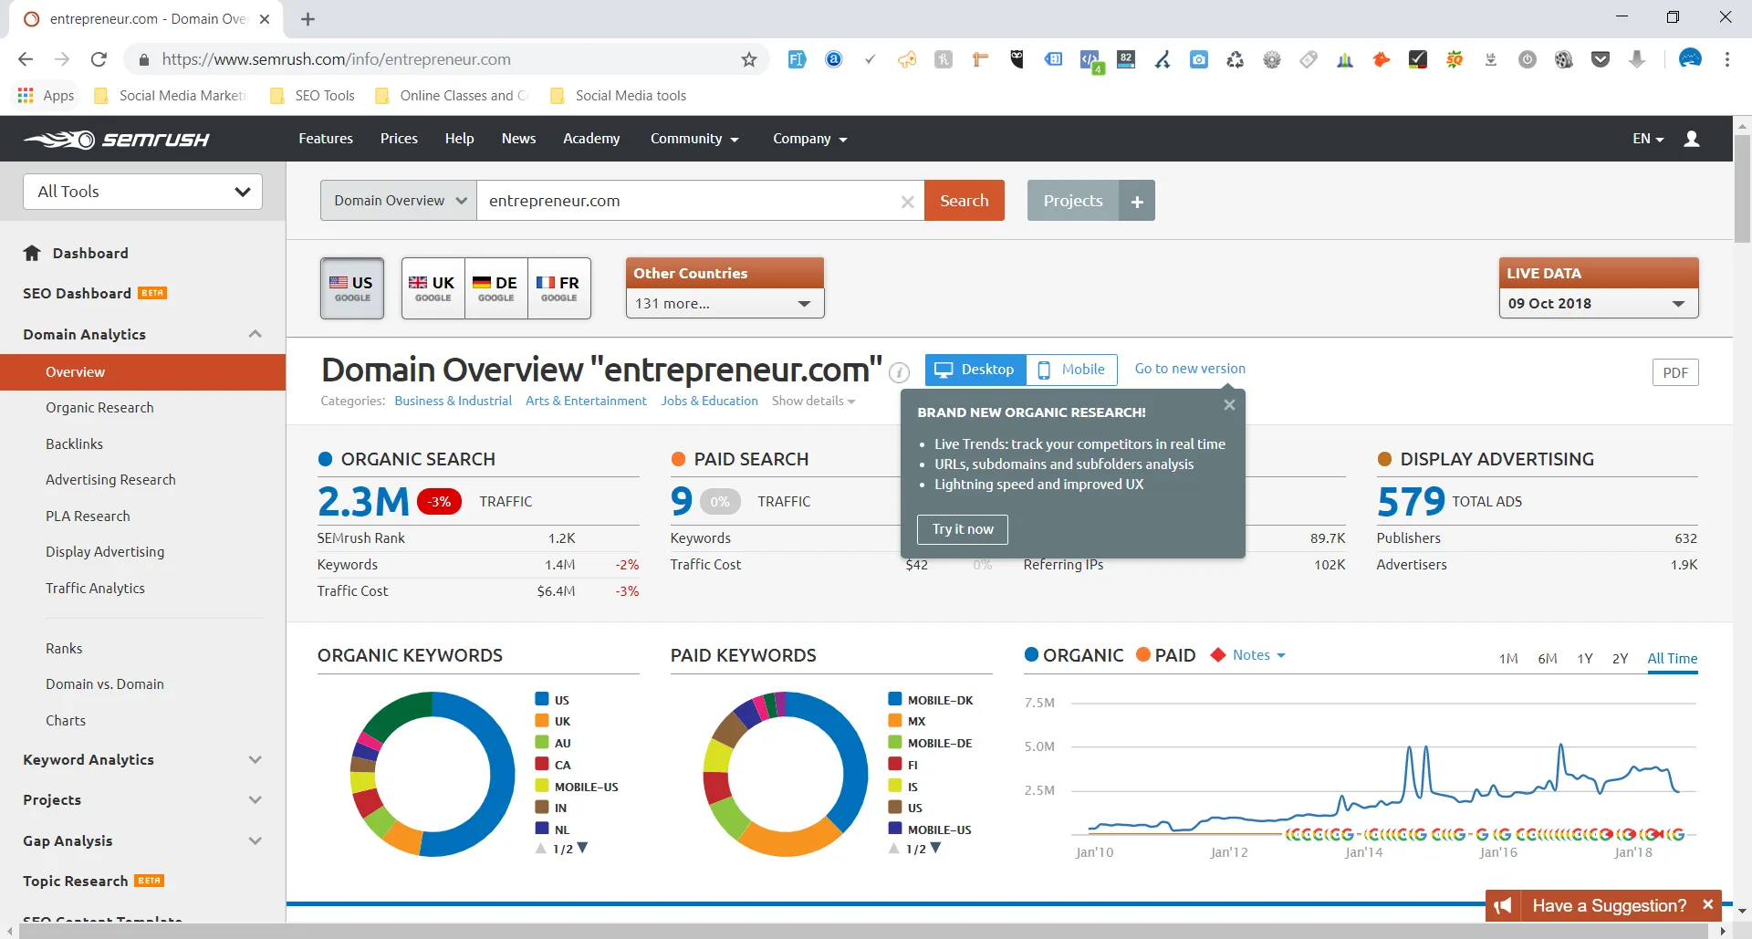This screenshot has height=939, width=1752.
Task: Select the UK Google database flag
Action: tap(432, 287)
